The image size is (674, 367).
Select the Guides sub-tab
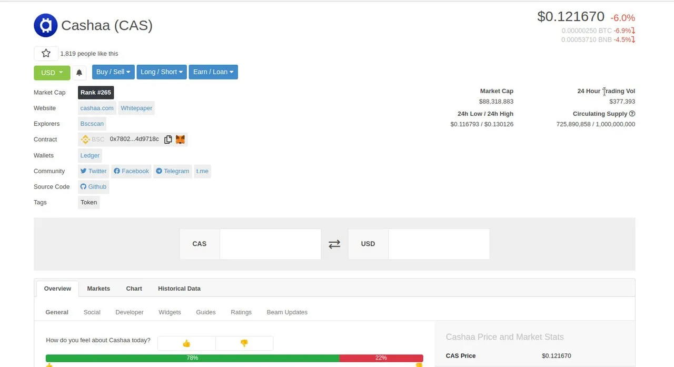[206, 312]
